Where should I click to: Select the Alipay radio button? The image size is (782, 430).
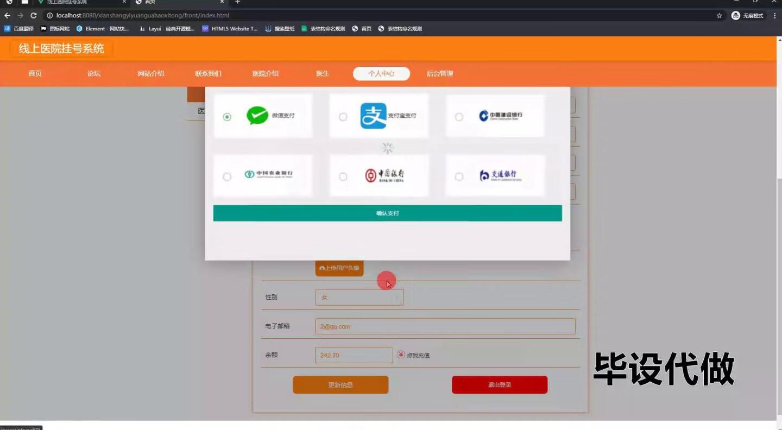pos(343,117)
